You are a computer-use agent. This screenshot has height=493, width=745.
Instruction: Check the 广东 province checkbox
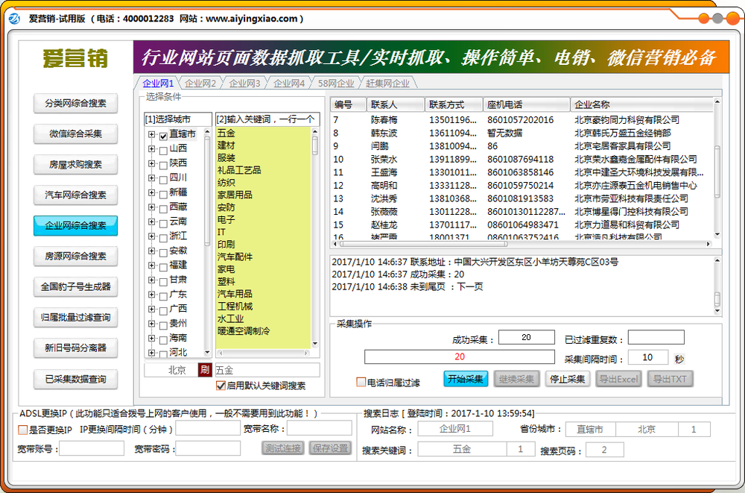click(163, 296)
